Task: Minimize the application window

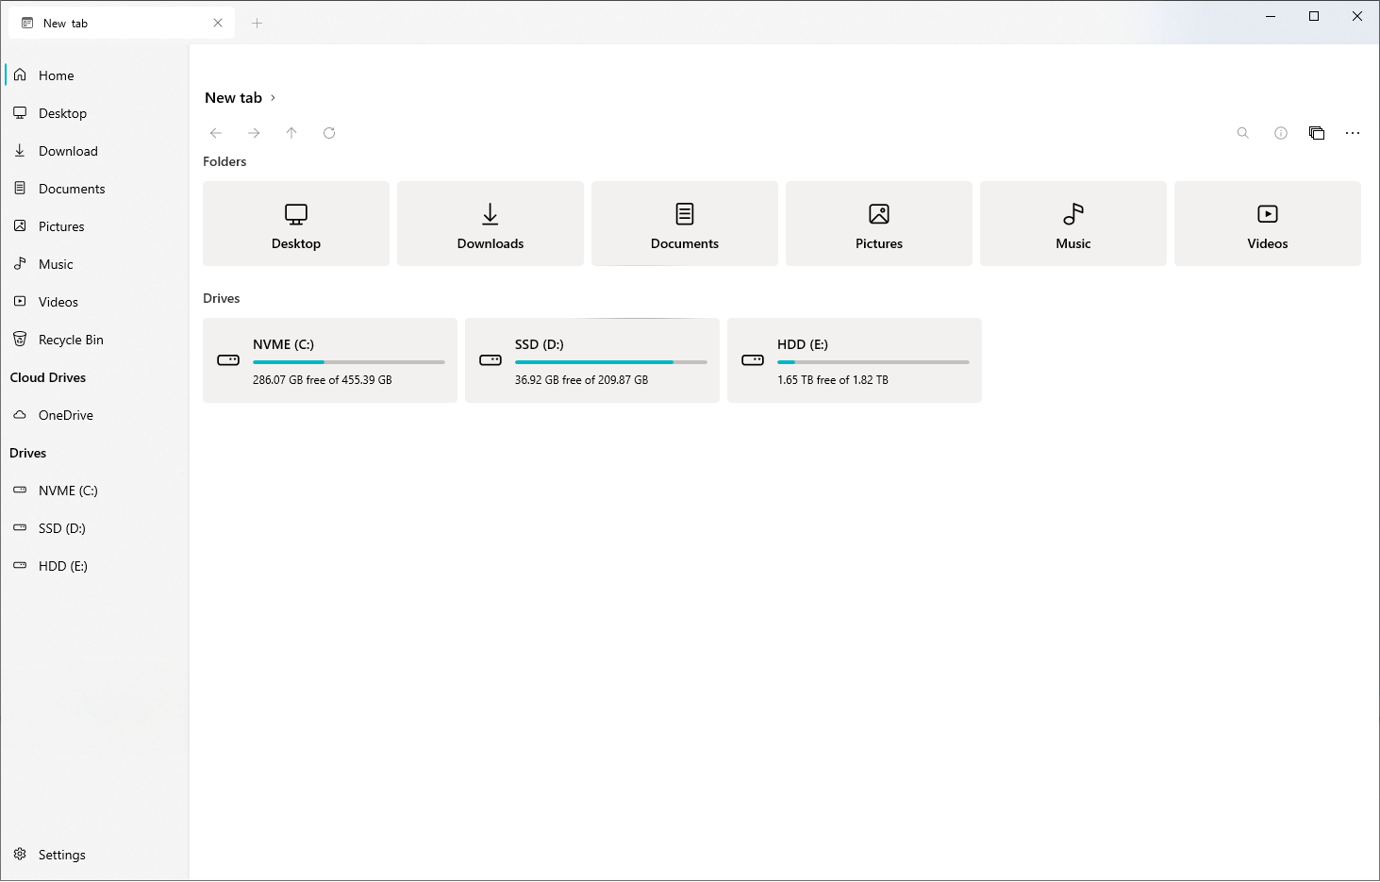Action: (1271, 16)
